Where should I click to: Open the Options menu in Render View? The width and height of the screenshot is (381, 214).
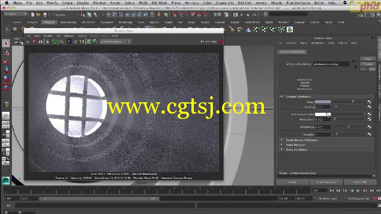pos(69,36)
